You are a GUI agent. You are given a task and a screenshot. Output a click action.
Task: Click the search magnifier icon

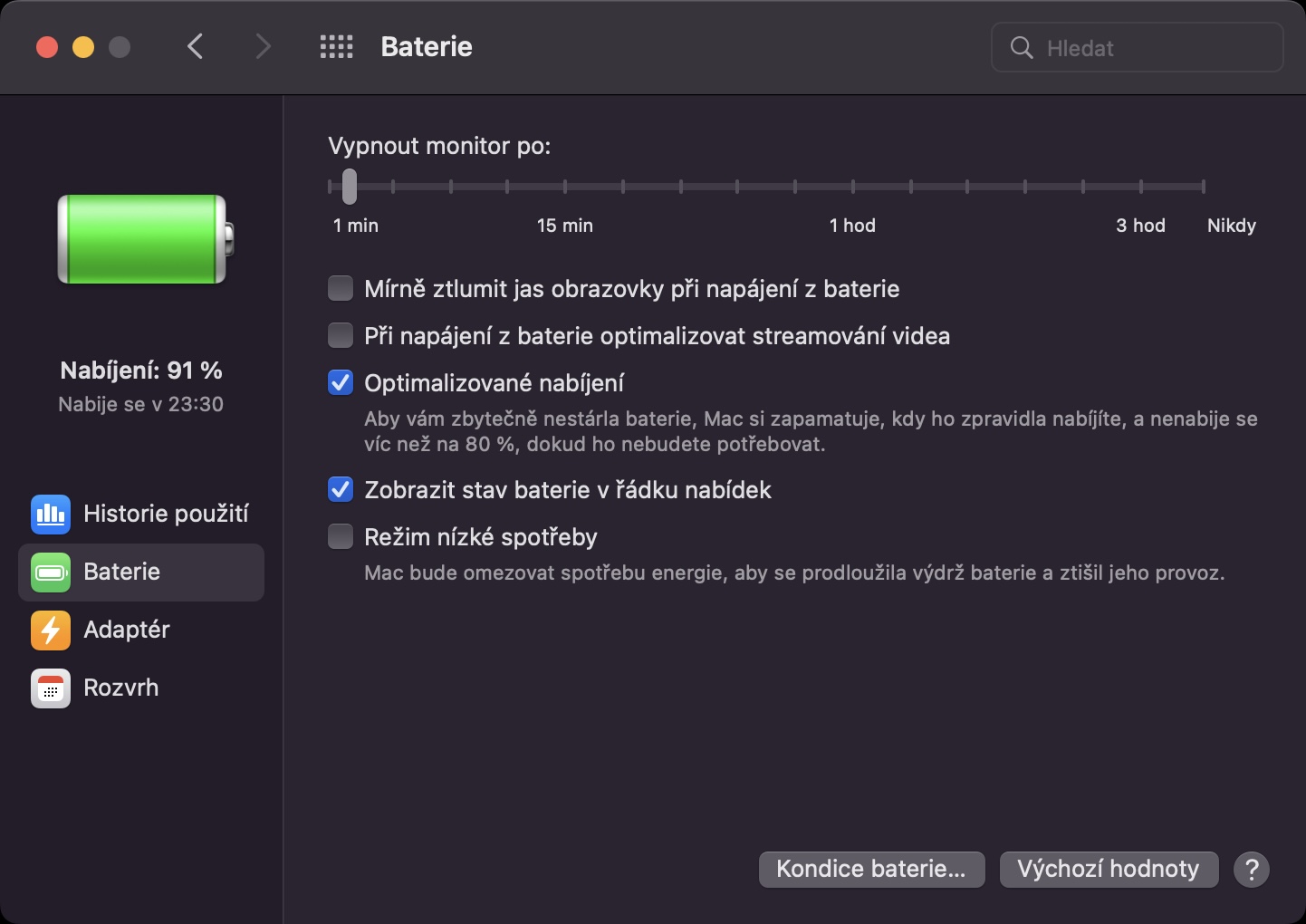click(x=1022, y=48)
